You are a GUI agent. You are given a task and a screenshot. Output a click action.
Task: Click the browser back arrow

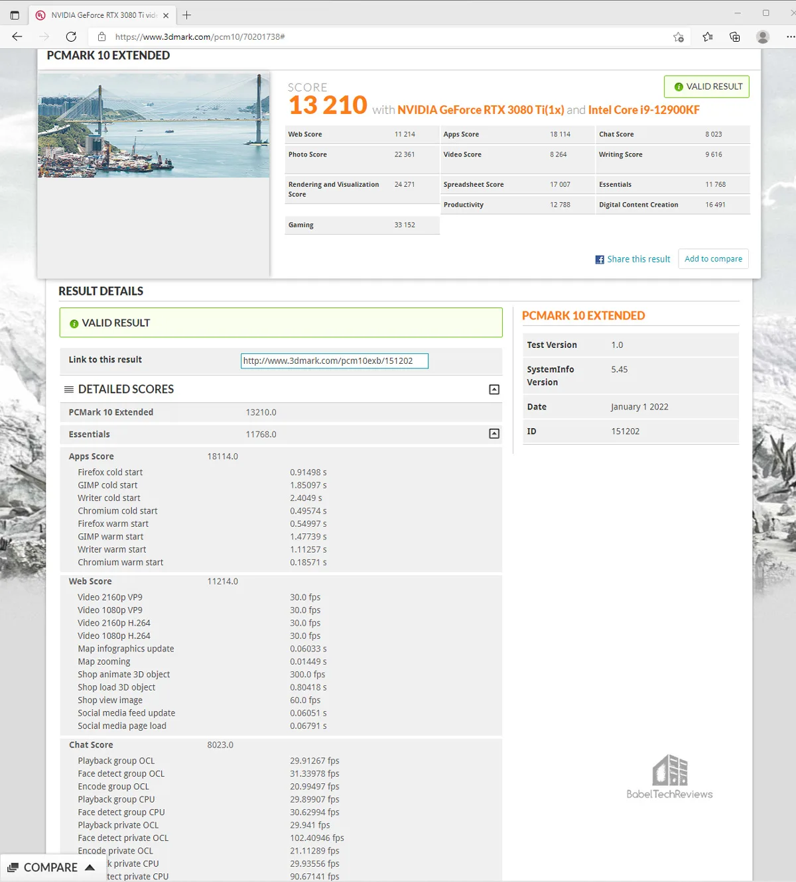point(17,36)
